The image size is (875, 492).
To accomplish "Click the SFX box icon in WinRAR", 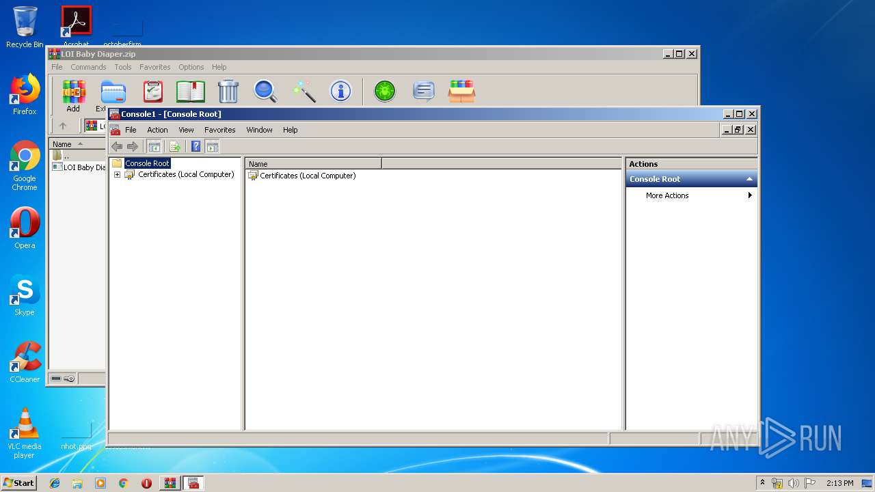I will point(461,91).
